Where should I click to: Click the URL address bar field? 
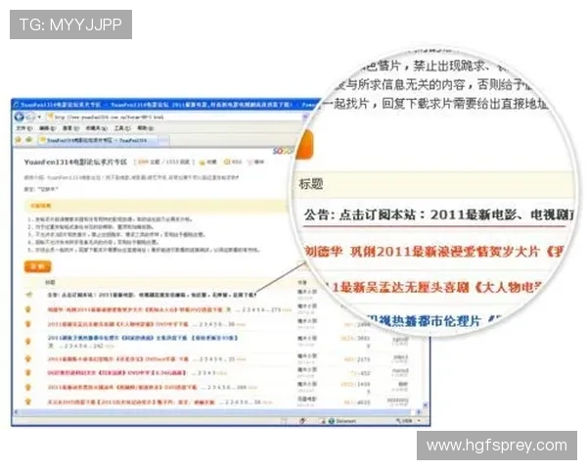pyautogui.click(x=176, y=117)
